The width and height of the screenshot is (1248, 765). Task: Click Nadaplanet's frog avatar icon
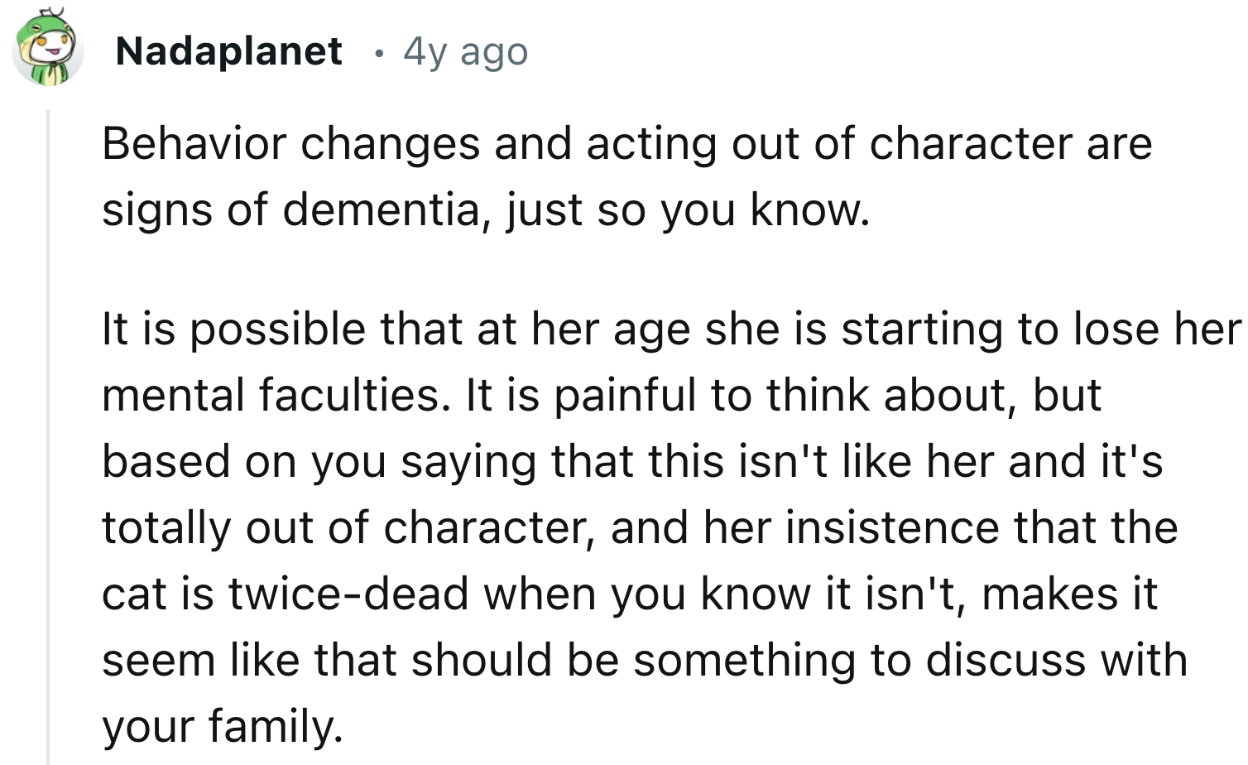48,50
